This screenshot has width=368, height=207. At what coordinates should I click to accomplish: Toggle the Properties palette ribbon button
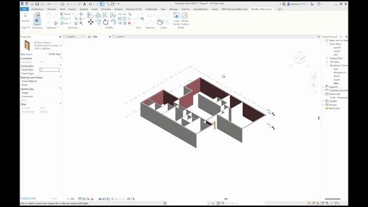(x=37, y=22)
